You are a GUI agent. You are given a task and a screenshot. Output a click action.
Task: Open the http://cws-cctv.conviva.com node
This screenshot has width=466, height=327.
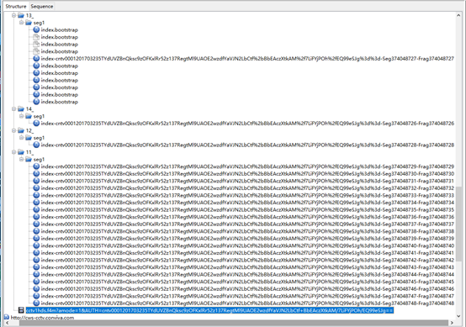pyautogui.click(x=42, y=318)
